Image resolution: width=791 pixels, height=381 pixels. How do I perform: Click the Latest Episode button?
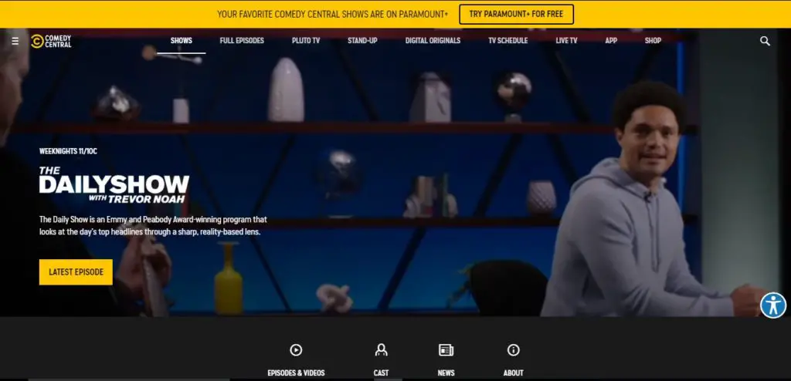click(76, 272)
